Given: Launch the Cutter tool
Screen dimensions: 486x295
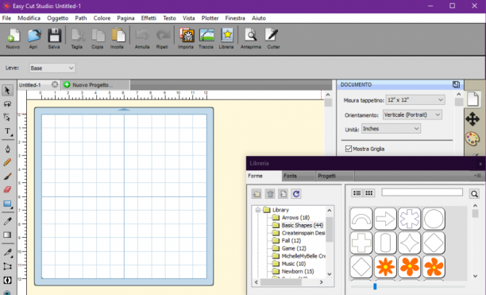Looking at the screenshot, I should (273, 38).
